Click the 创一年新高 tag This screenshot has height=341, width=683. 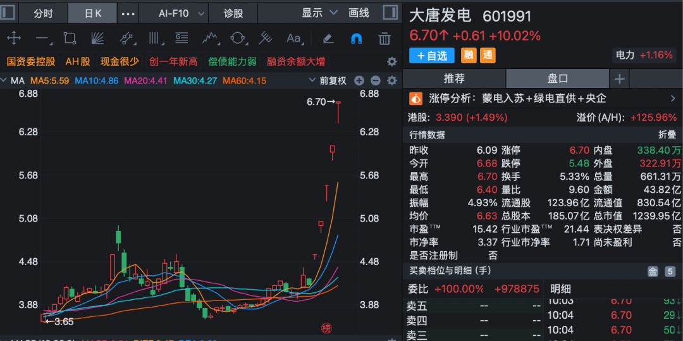[173, 61]
